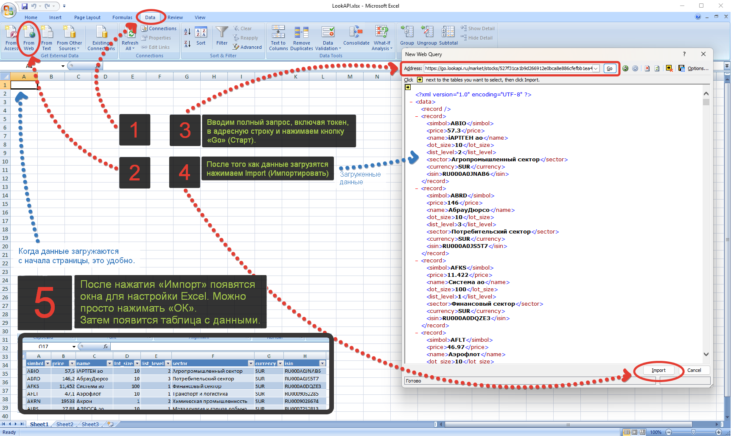Go back in New Web Query browser
Screen dimensions: 731x436
[x=625, y=68]
